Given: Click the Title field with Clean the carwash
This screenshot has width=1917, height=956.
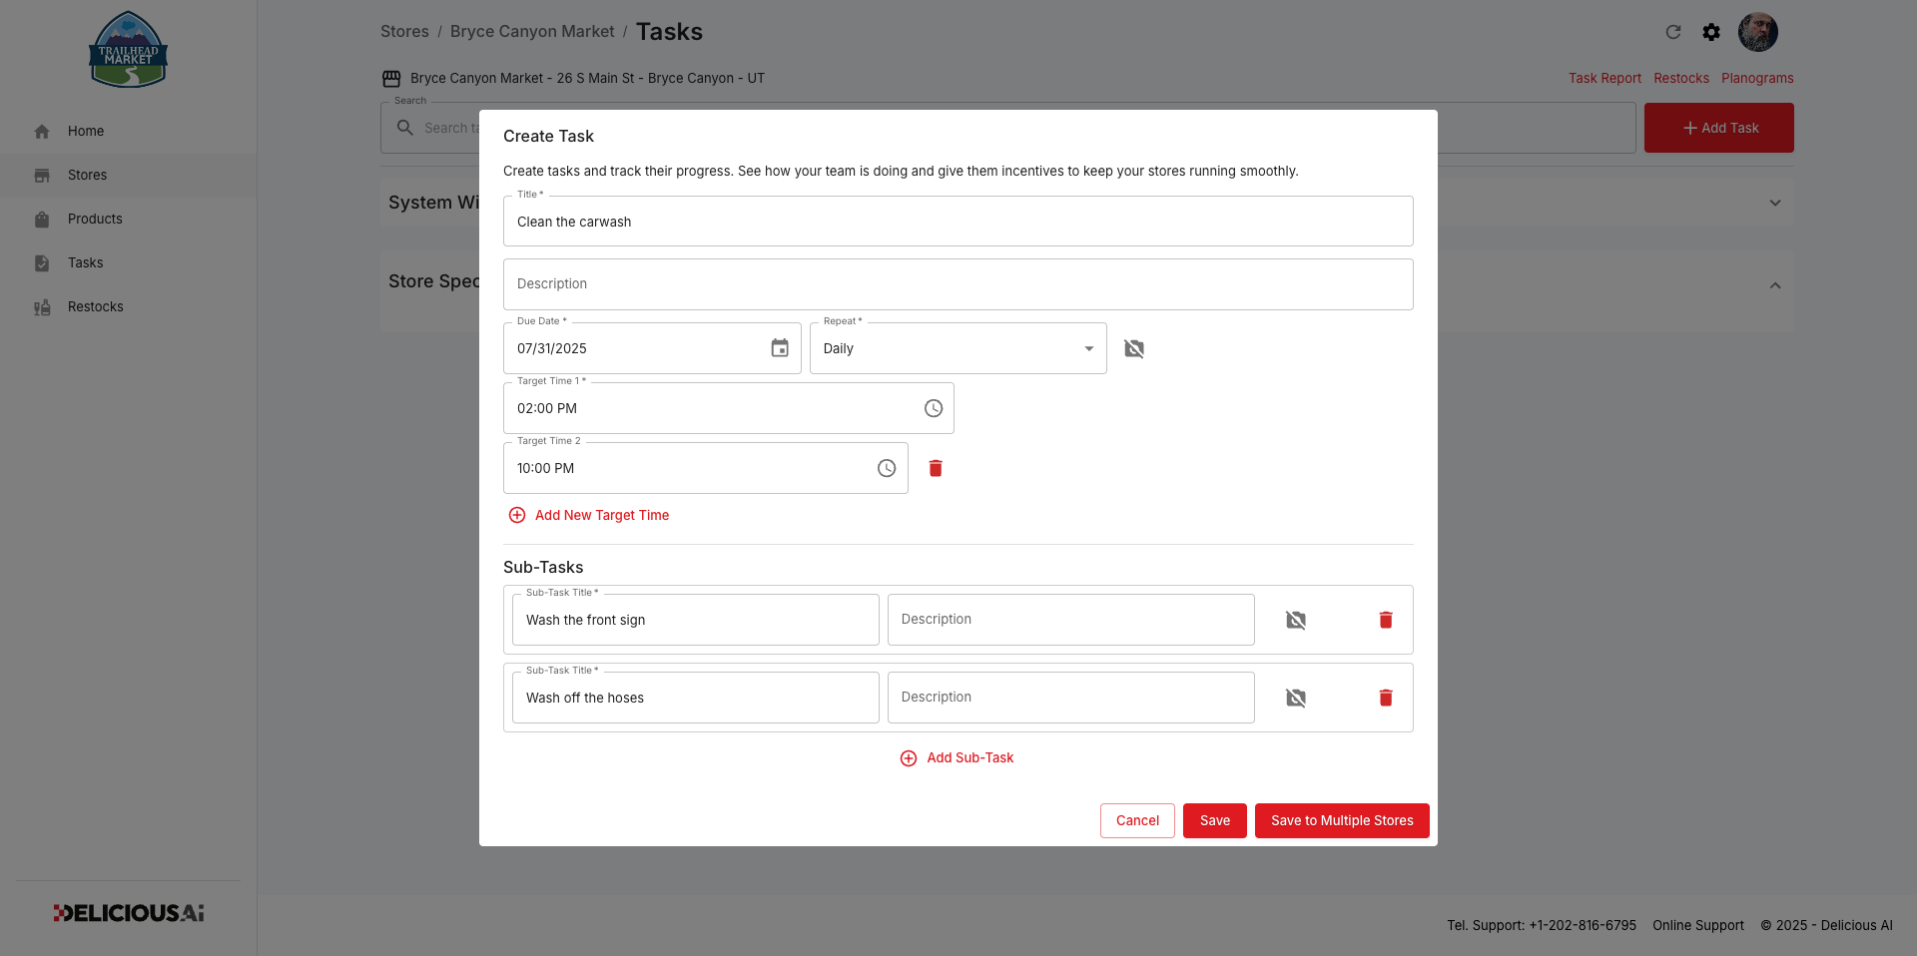Looking at the screenshot, I should click(958, 222).
